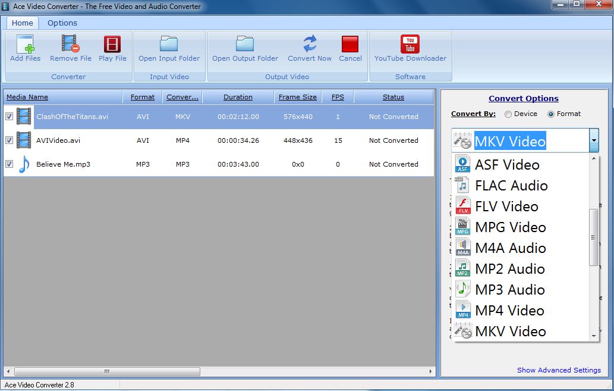This screenshot has width=614, height=391.
Task: Click the Remove File icon
Action: pyautogui.click(x=71, y=45)
